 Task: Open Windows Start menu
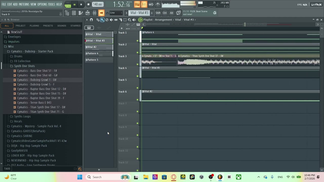[x=80, y=177]
